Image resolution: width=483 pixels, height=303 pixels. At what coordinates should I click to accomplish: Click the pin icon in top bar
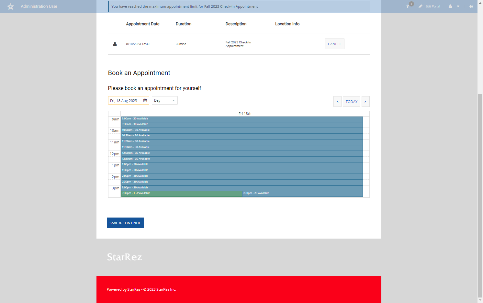click(471, 6)
